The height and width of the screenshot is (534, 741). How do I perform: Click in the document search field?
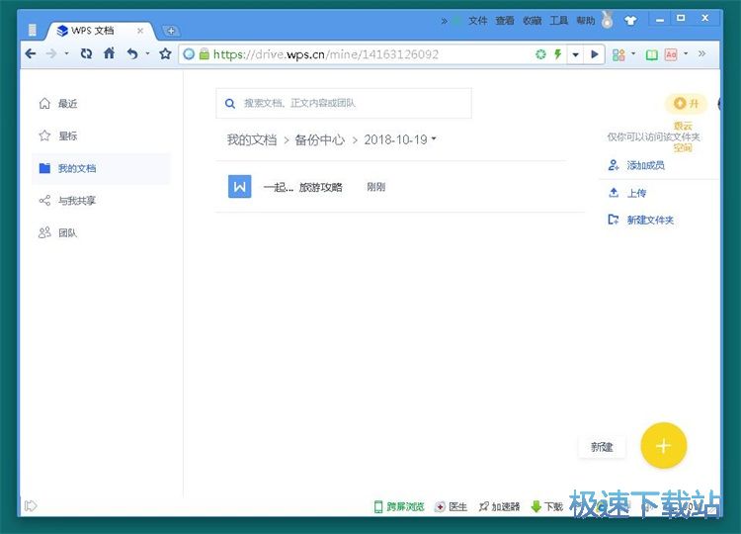point(344,103)
